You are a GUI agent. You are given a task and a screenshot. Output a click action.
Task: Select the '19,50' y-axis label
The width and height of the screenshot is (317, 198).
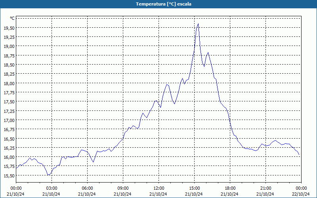(9, 28)
